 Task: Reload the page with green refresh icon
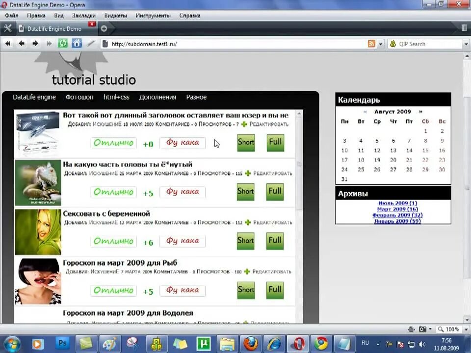[63, 44]
